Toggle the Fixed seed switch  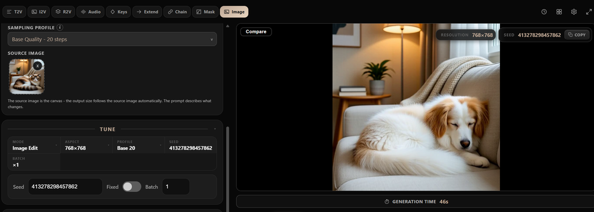[132, 187]
